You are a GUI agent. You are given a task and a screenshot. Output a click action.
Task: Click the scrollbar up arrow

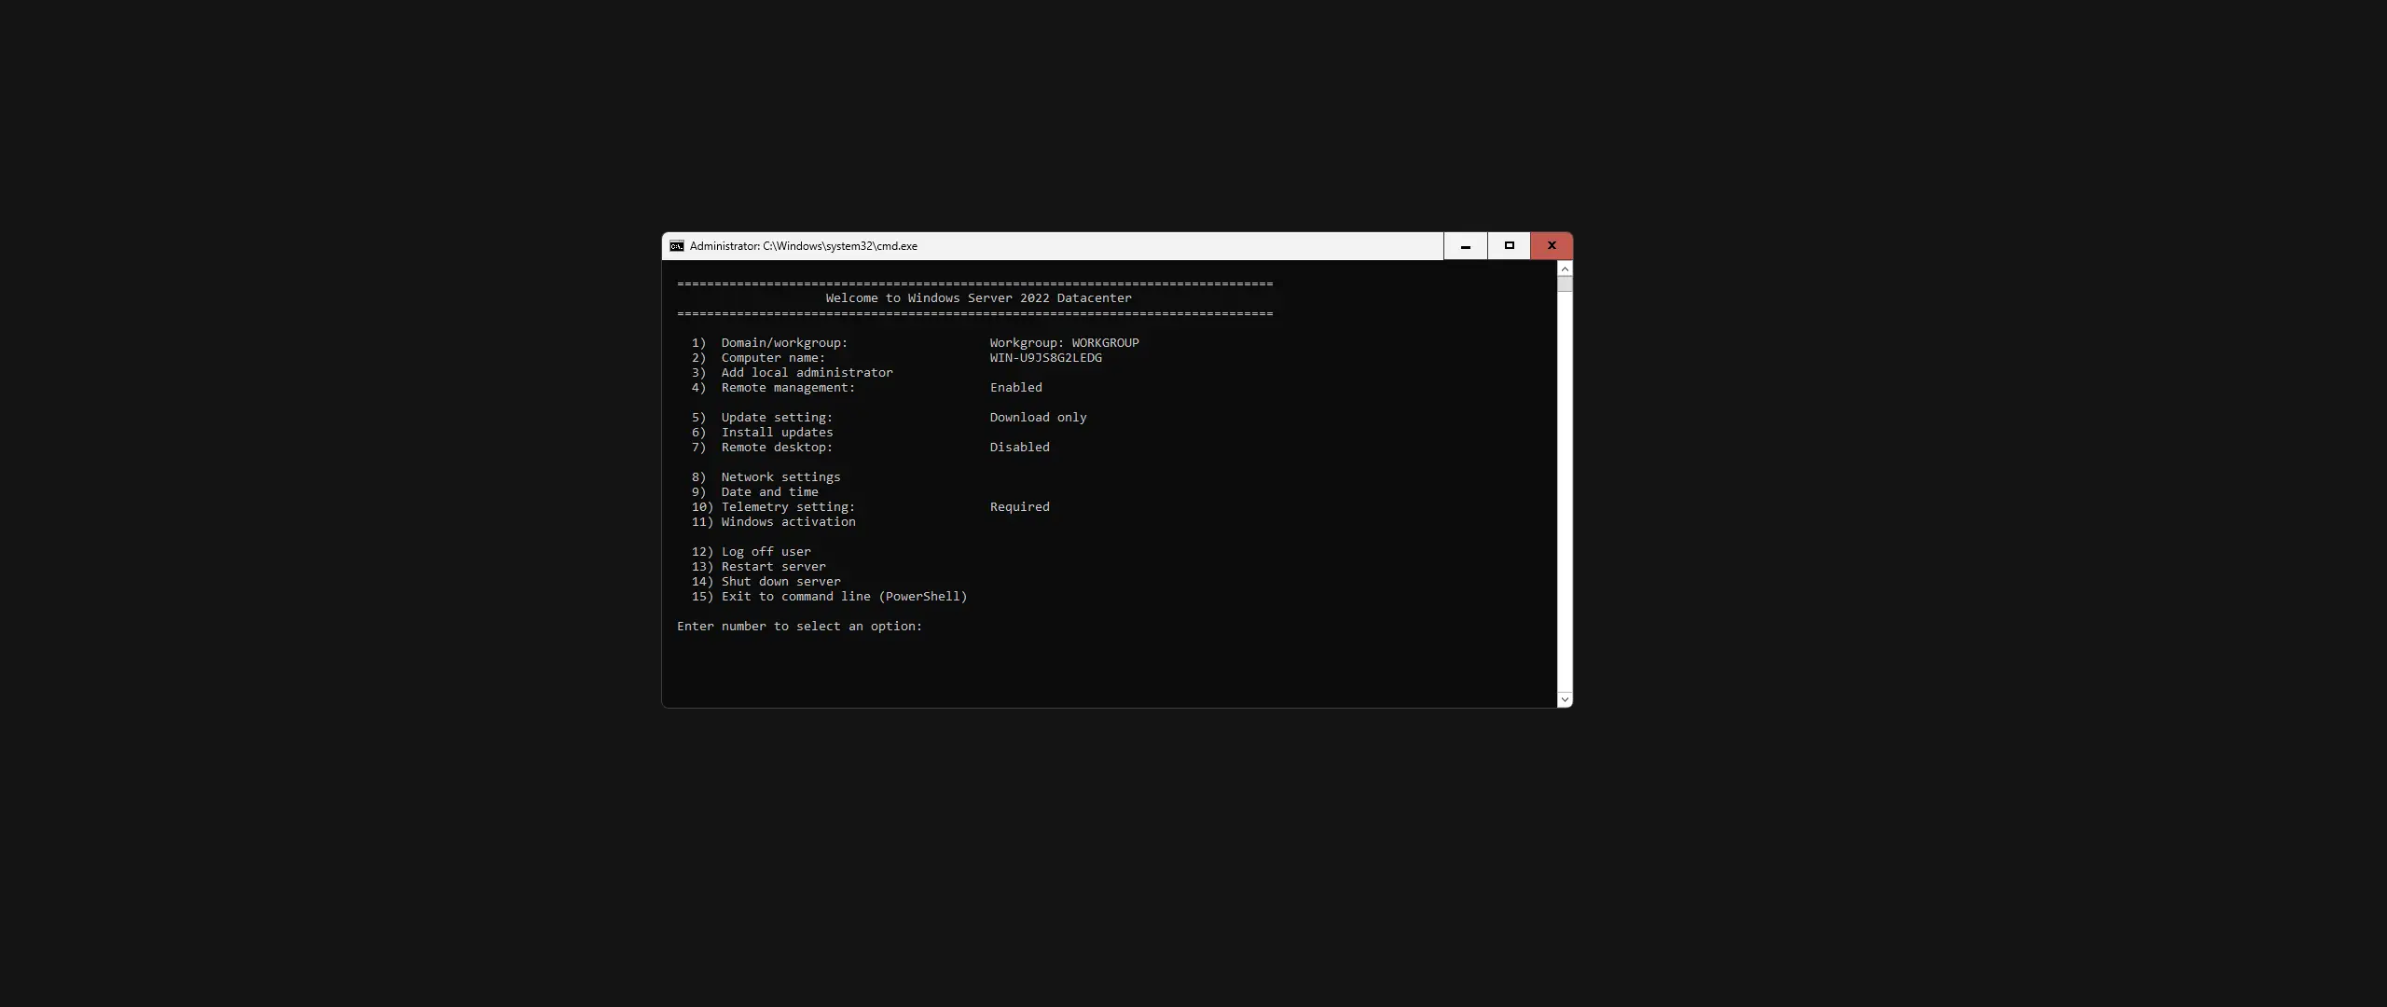1565,269
